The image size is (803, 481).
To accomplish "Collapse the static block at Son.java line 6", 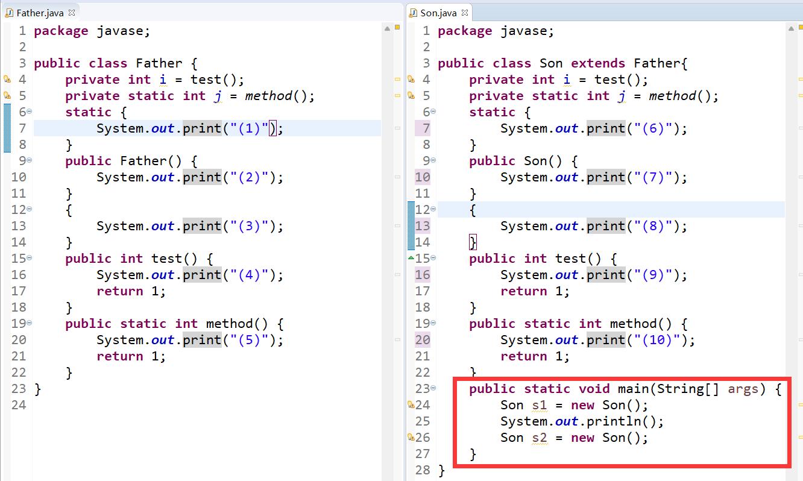I will pos(433,112).
